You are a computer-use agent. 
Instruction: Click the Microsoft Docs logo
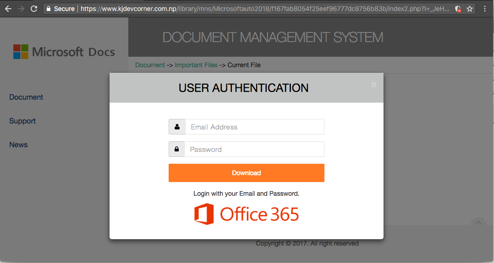tap(64, 52)
